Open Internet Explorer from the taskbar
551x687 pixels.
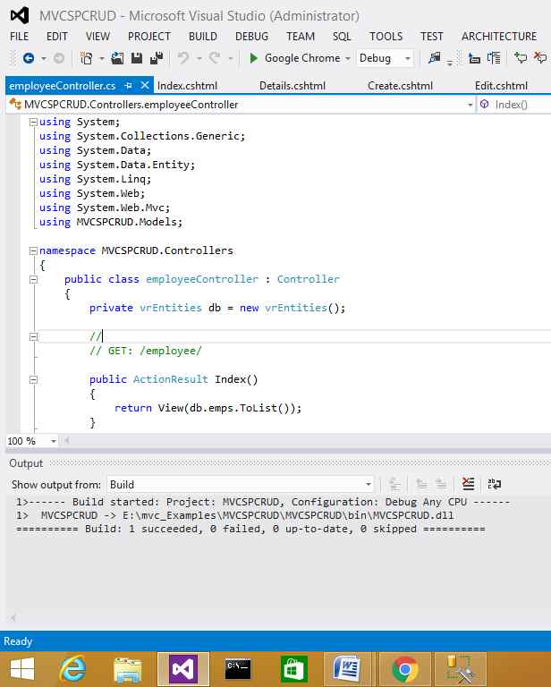coord(72,669)
